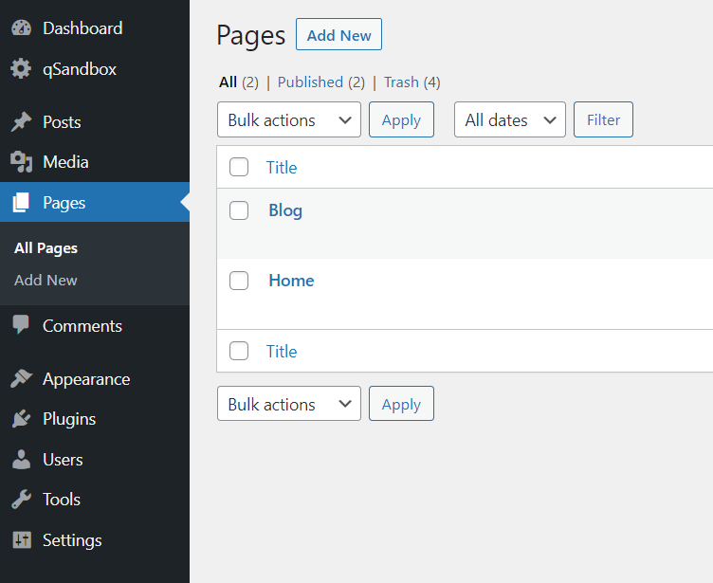Open the Comments menu item

point(95,325)
